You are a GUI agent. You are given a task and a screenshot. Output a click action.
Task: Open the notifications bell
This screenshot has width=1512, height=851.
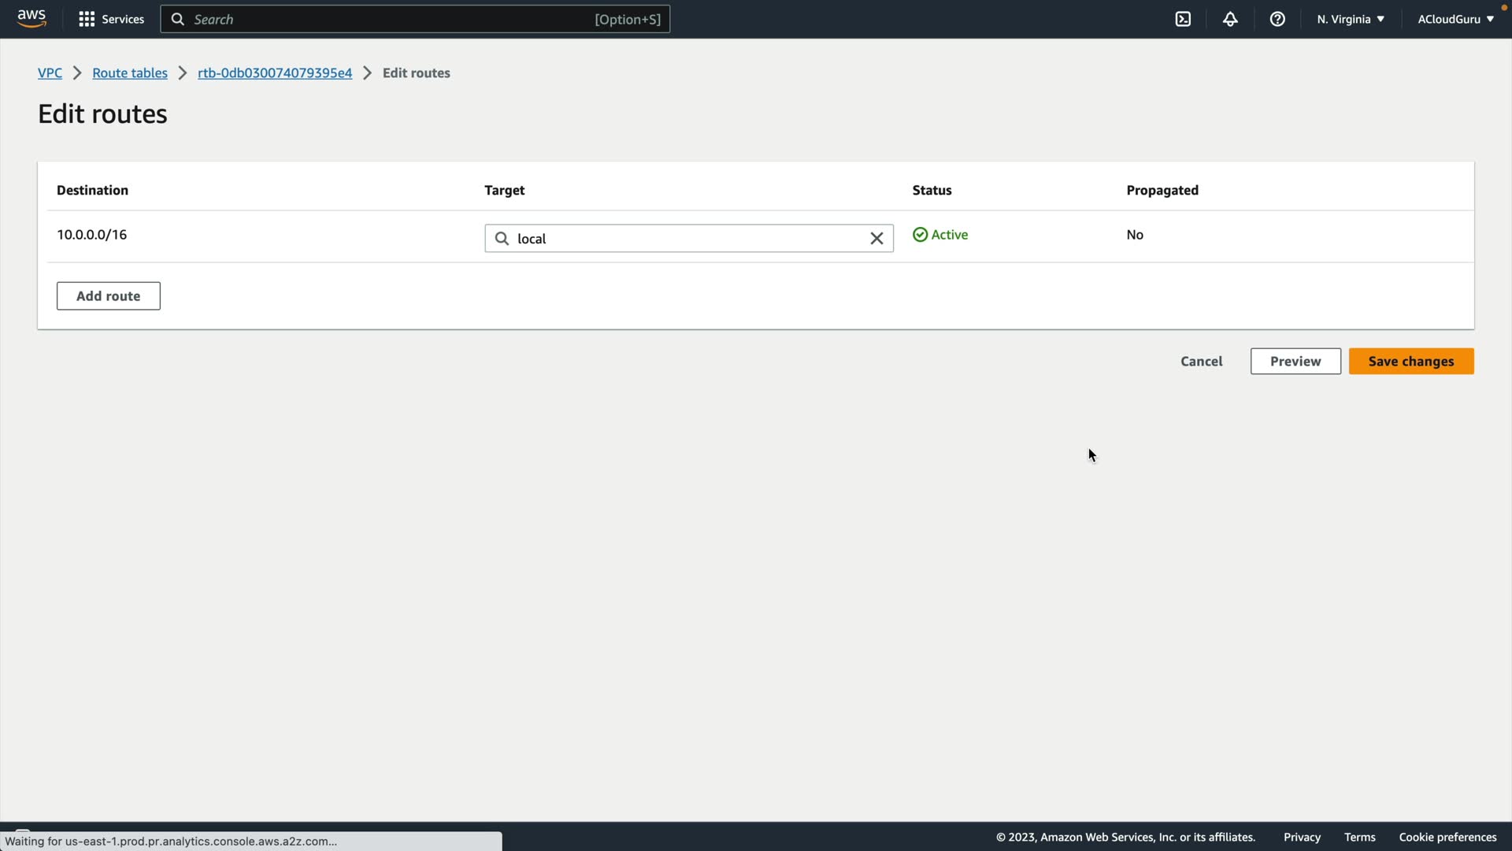pos(1230,19)
